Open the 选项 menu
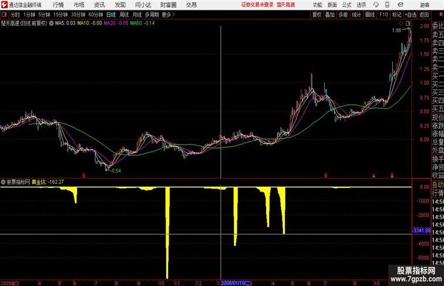 click(x=361, y=5)
